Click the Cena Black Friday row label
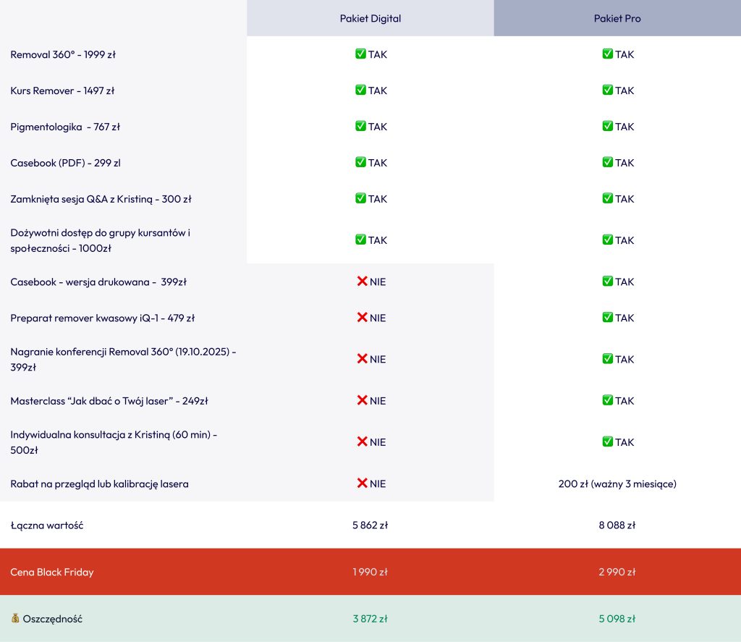This screenshot has width=741, height=642. click(51, 572)
